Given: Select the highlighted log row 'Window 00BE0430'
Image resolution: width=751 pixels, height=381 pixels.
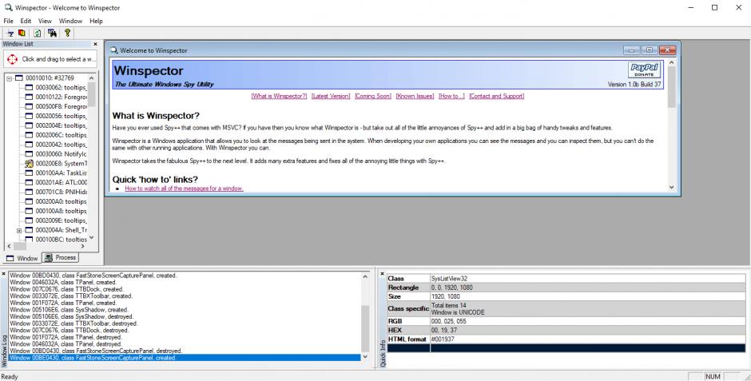Looking at the screenshot, I should click(x=185, y=358).
